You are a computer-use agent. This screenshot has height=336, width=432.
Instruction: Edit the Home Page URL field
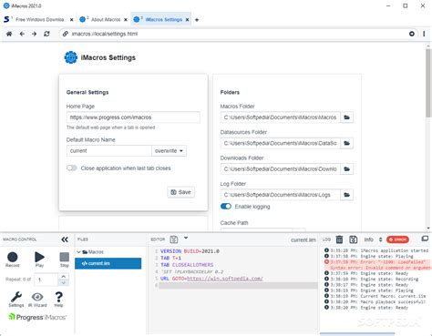tap(133, 117)
